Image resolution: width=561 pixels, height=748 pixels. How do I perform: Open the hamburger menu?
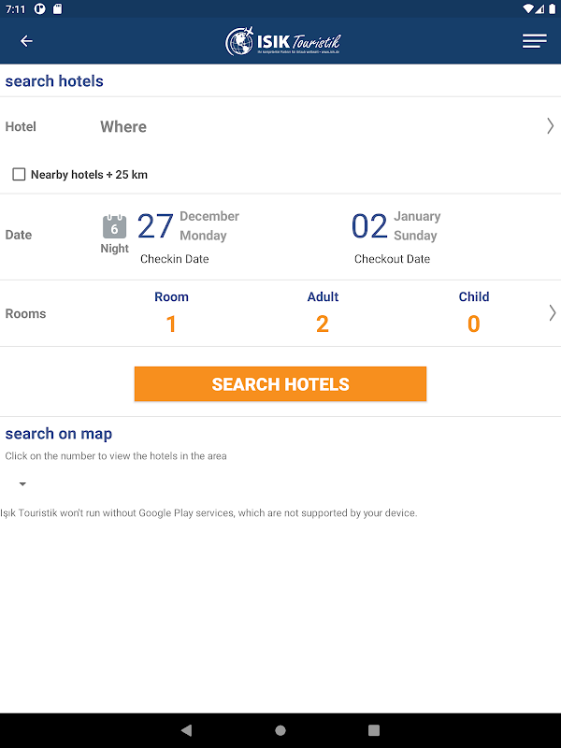(x=534, y=41)
